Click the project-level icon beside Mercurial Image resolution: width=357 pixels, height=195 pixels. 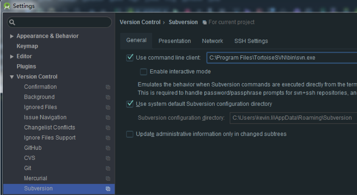click(x=108, y=179)
